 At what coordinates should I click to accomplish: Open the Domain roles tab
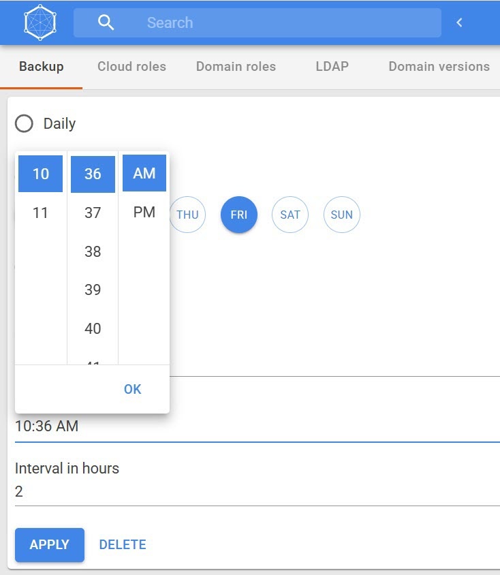236,67
